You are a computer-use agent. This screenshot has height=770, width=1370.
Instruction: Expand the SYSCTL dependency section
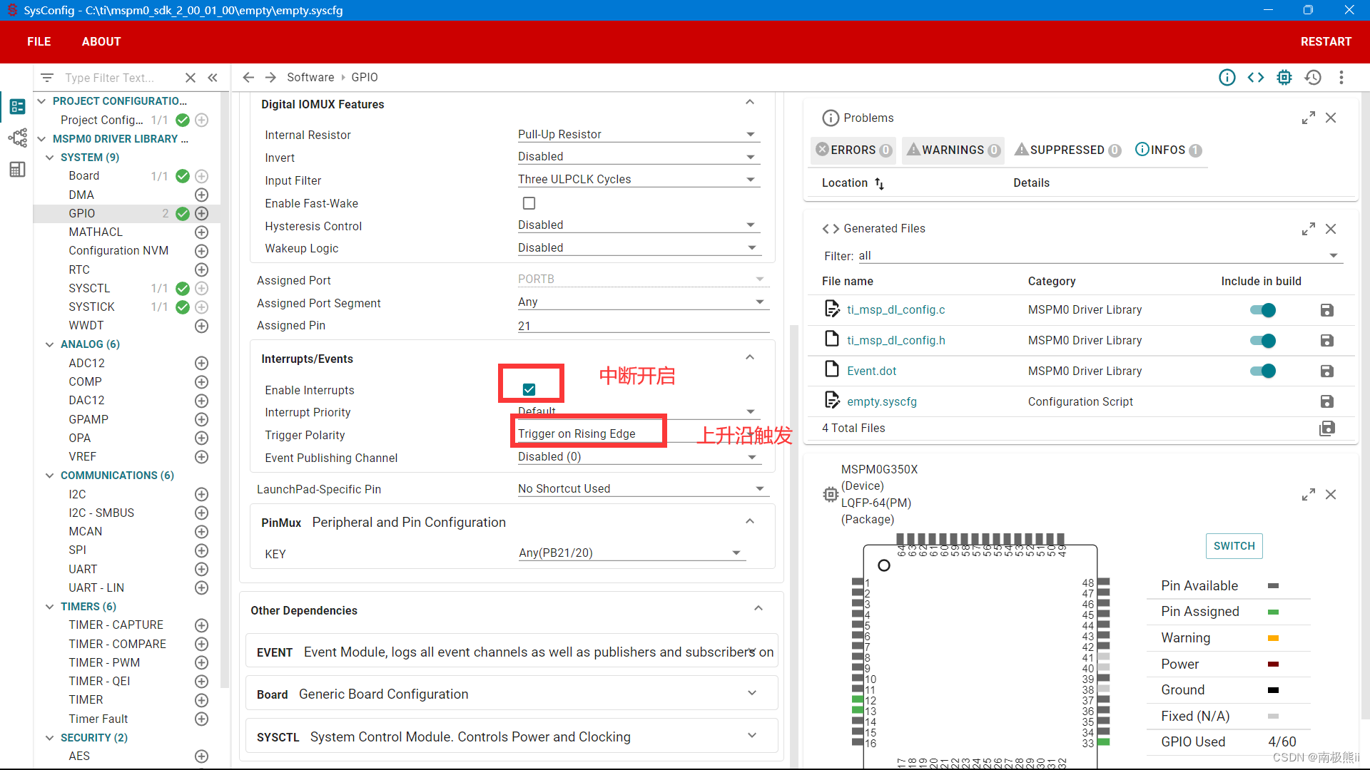point(752,736)
